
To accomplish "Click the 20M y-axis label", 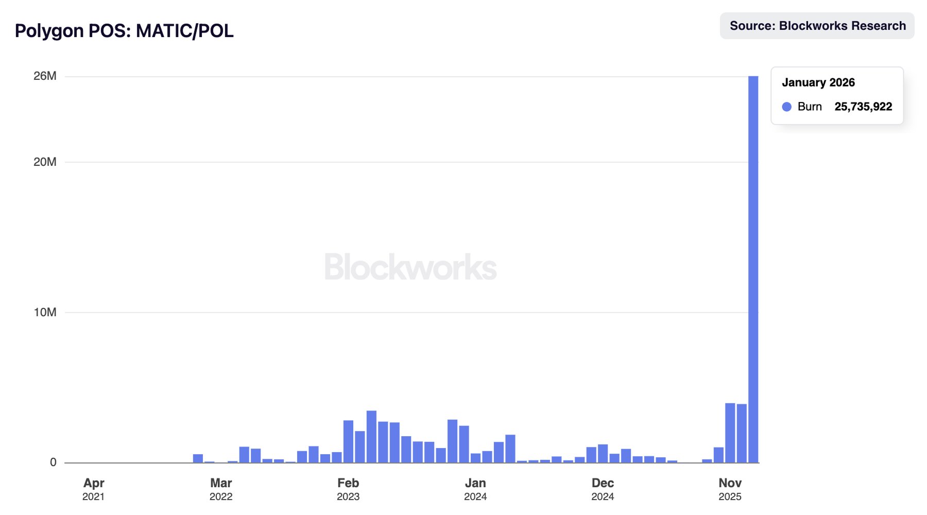I will [45, 162].
